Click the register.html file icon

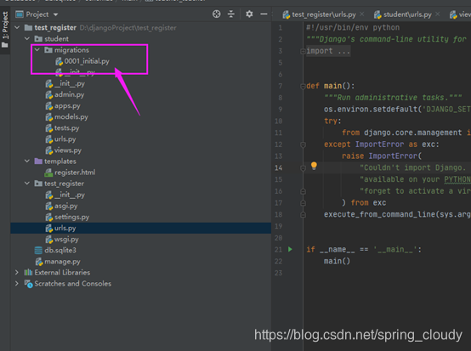(48, 173)
